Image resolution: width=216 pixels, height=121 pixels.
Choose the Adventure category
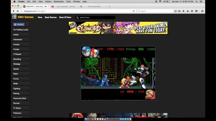pos(21,40)
